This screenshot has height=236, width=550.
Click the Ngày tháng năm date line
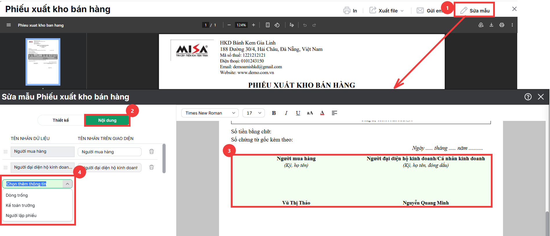tap(447, 148)
